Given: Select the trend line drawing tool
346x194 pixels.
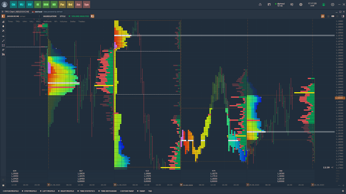Looking at the screenshot, I should pos(3,41).
